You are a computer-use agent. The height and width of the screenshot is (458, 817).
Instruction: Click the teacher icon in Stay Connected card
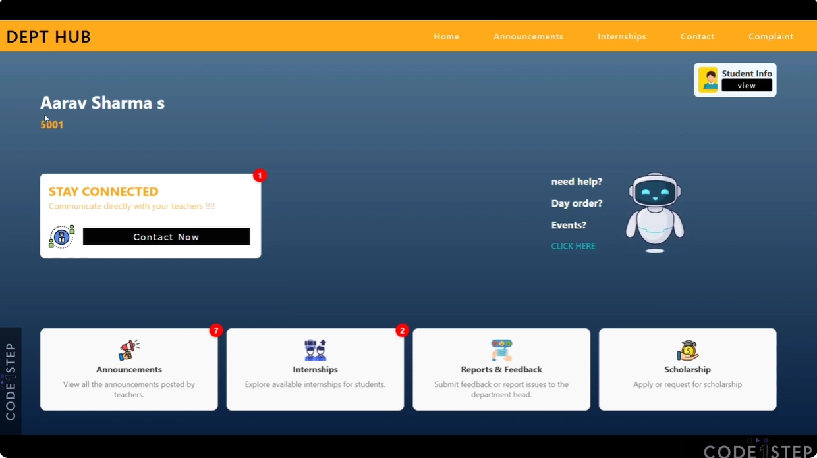(61, 237)
